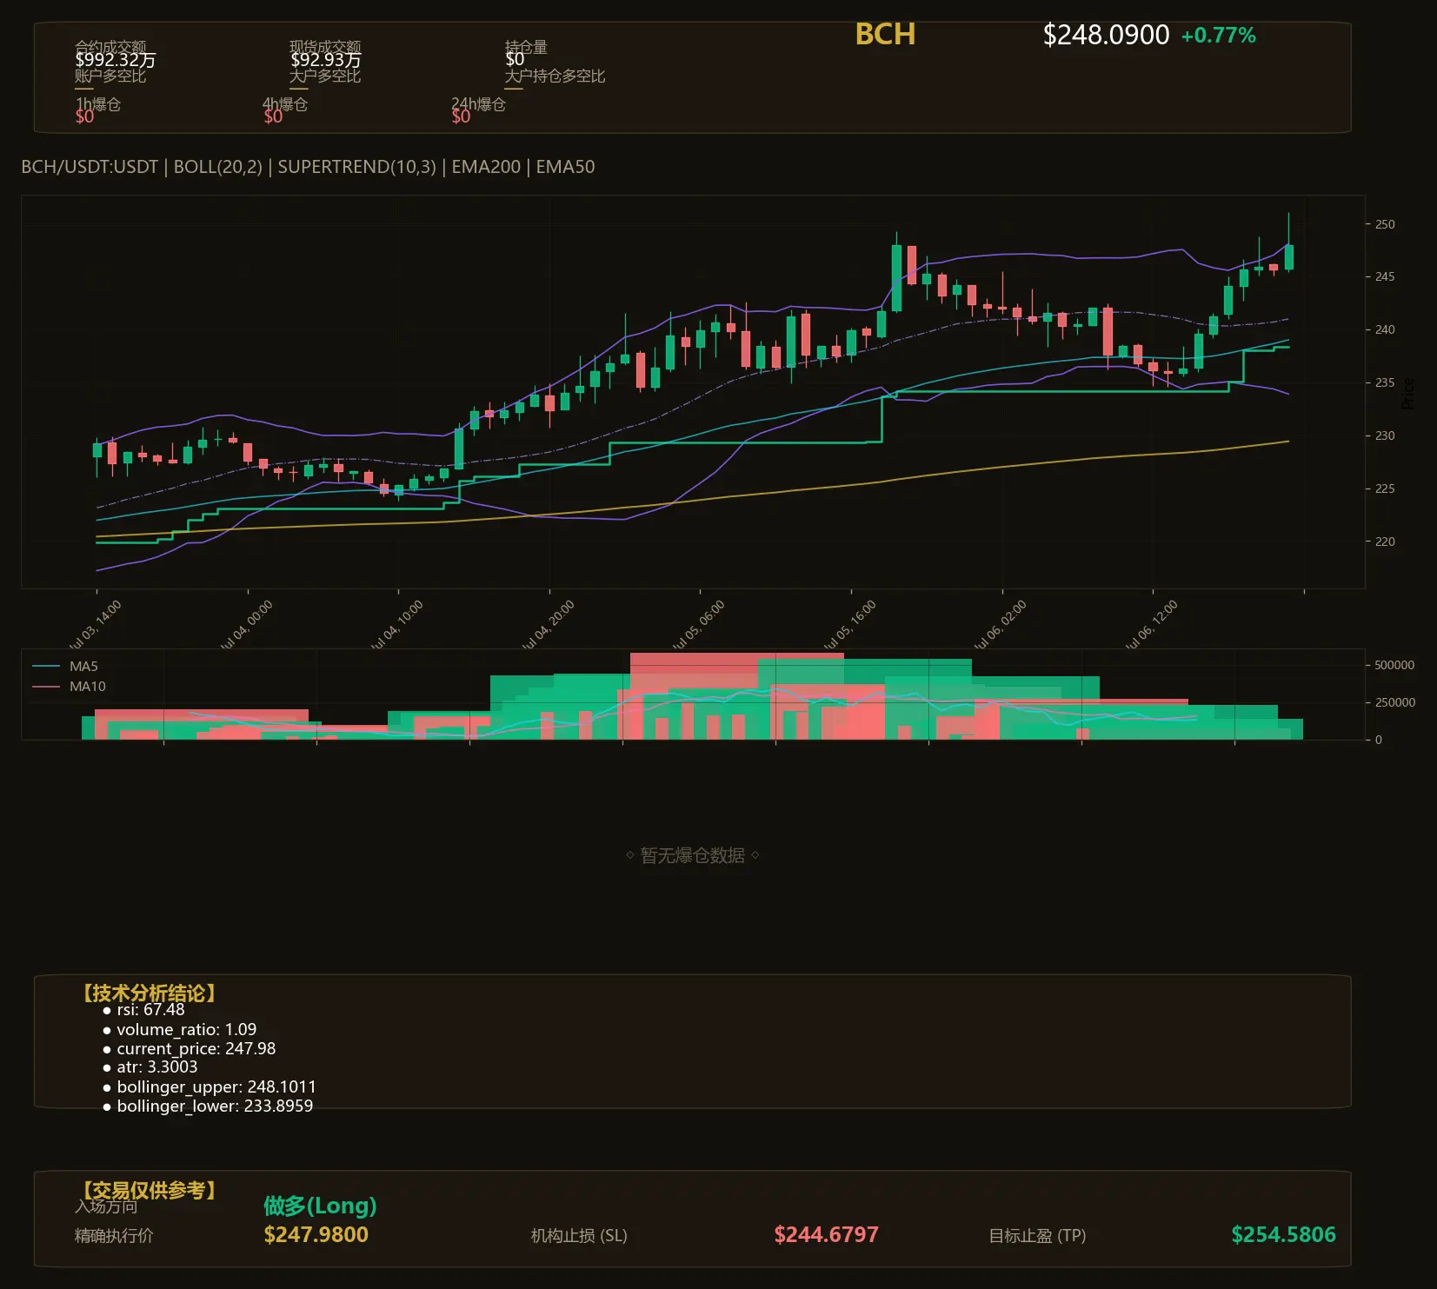Click the 220 price axis label
This screenshot has height=1289, width=1437.
pos(1385,542)
